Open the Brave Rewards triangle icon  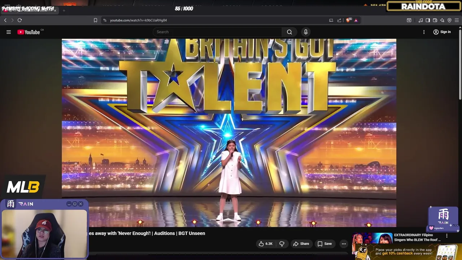pos(356,20)
